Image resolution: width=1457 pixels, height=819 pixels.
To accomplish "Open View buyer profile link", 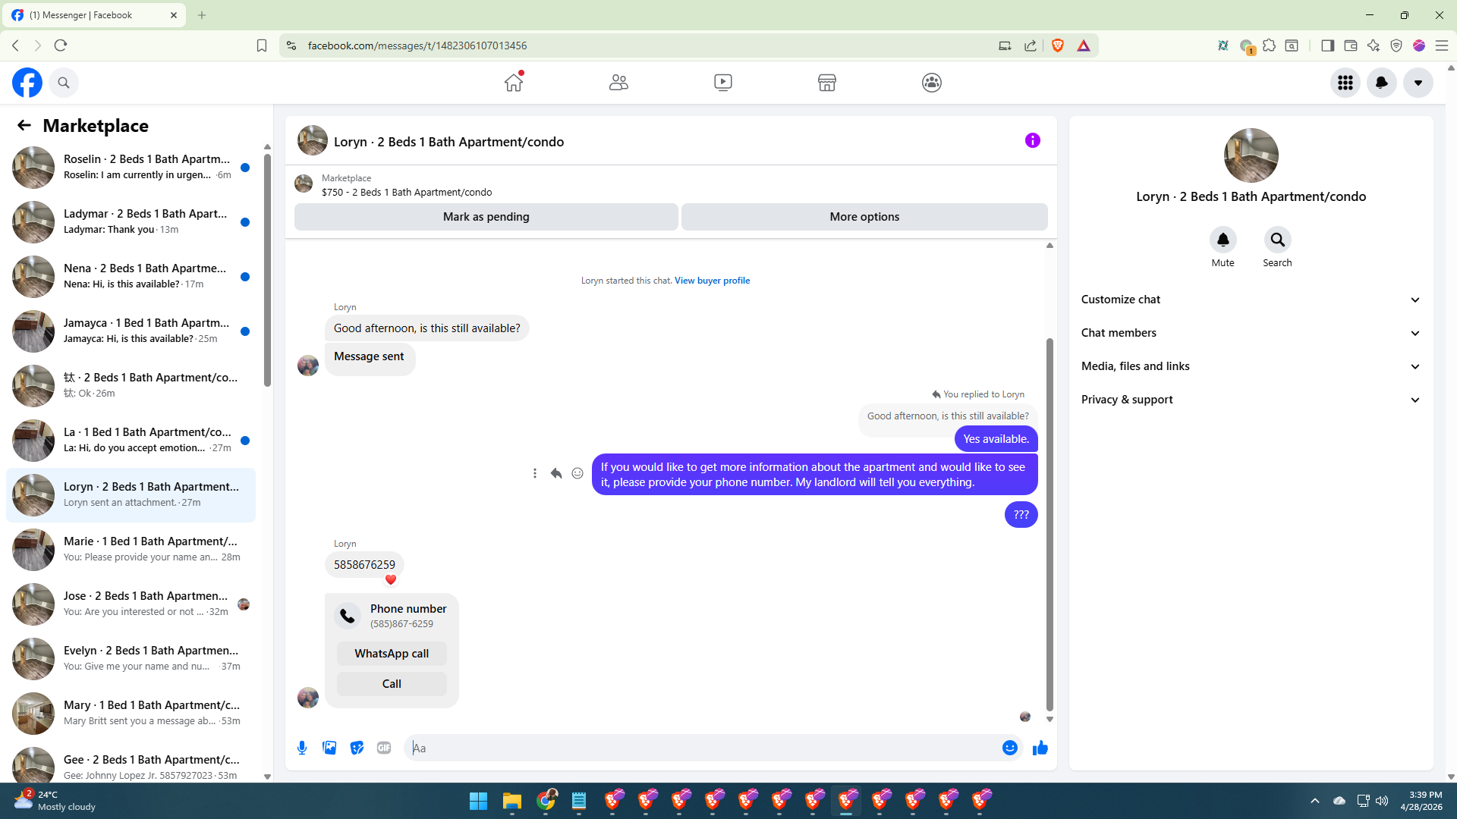I will pyautogui.click(x=712, y=281).
